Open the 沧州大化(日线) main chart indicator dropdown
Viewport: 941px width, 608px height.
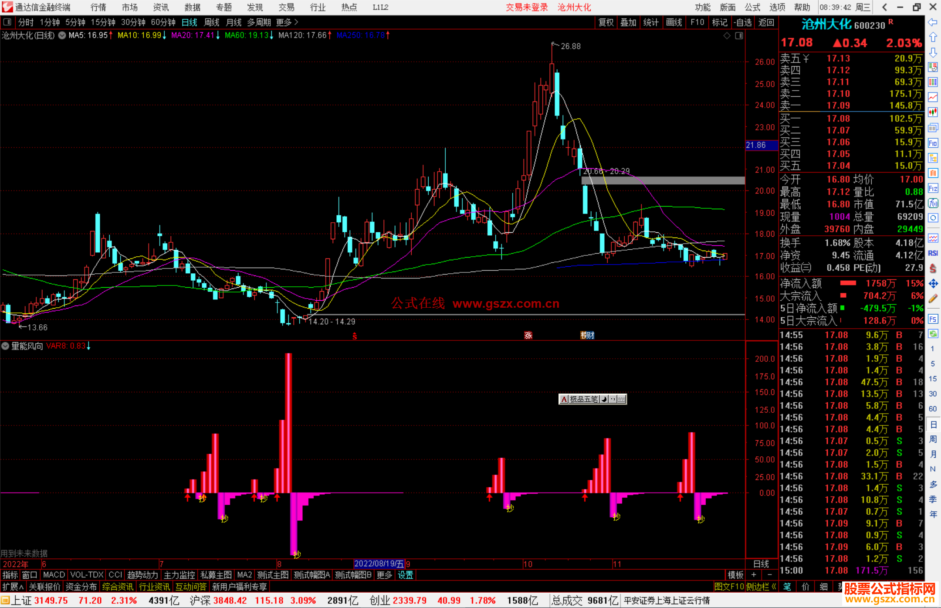click(x=62, y=35)
